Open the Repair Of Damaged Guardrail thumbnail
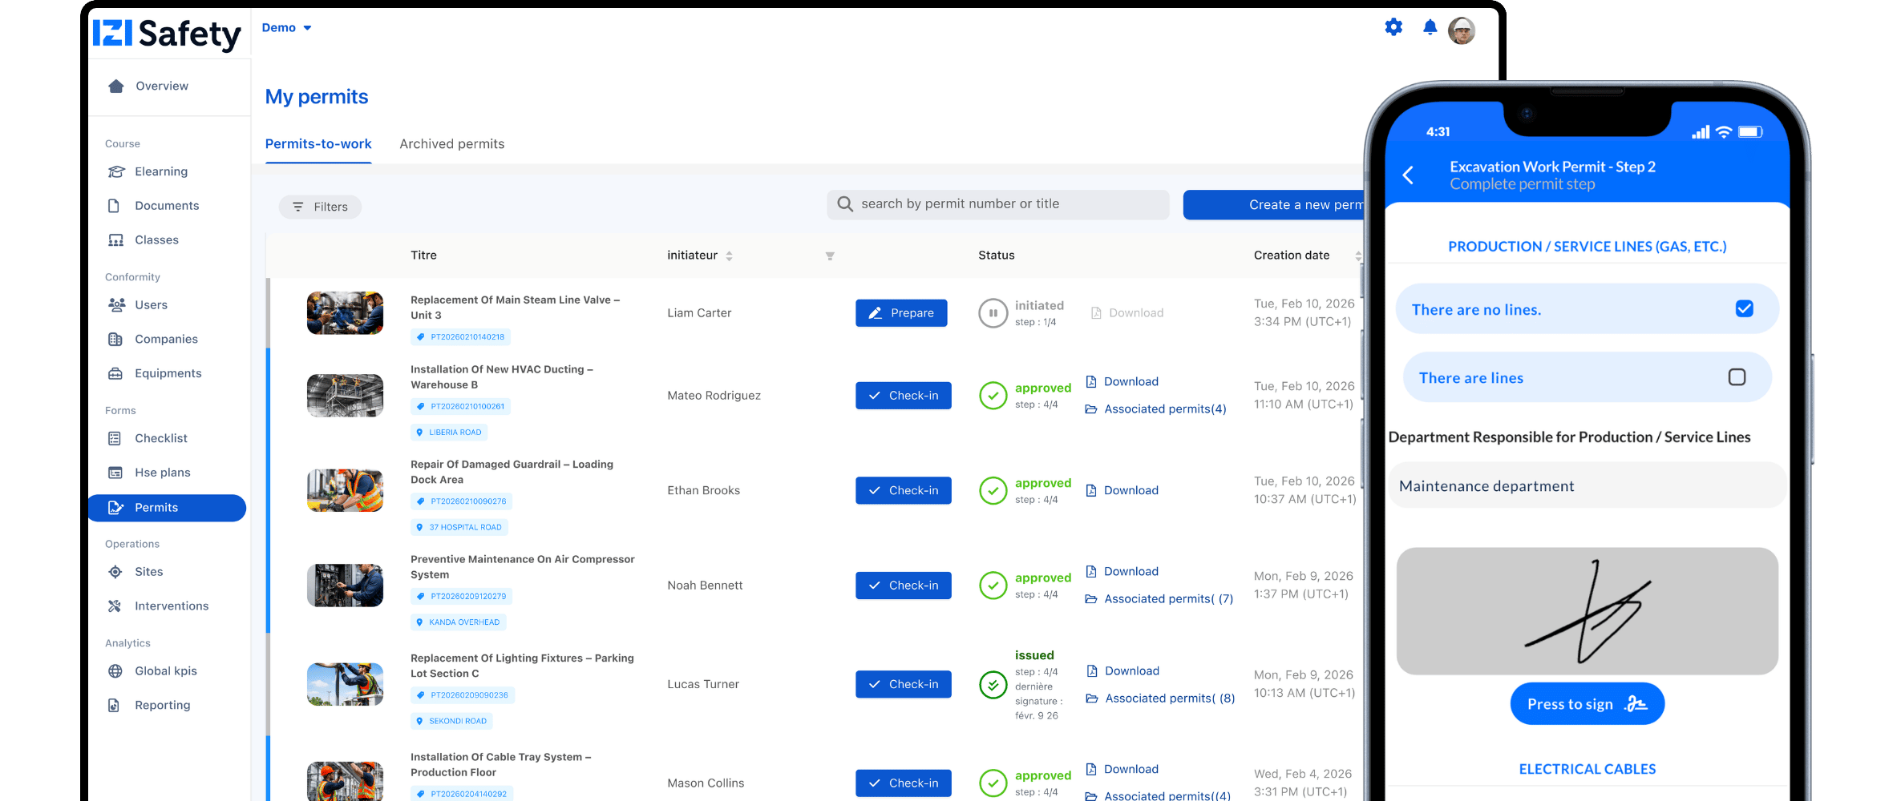This screenshot has width=1897, height=801. coord(345,490)
